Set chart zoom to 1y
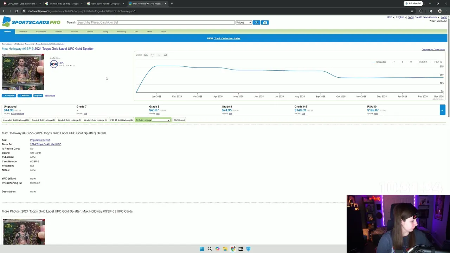450x253 pixels. click(x=152, y=55)
